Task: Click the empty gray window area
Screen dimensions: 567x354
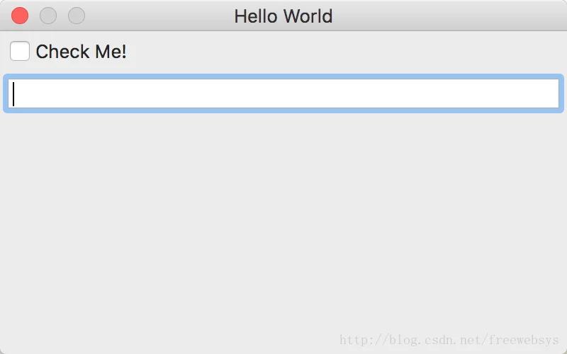Action: (283, 224)
